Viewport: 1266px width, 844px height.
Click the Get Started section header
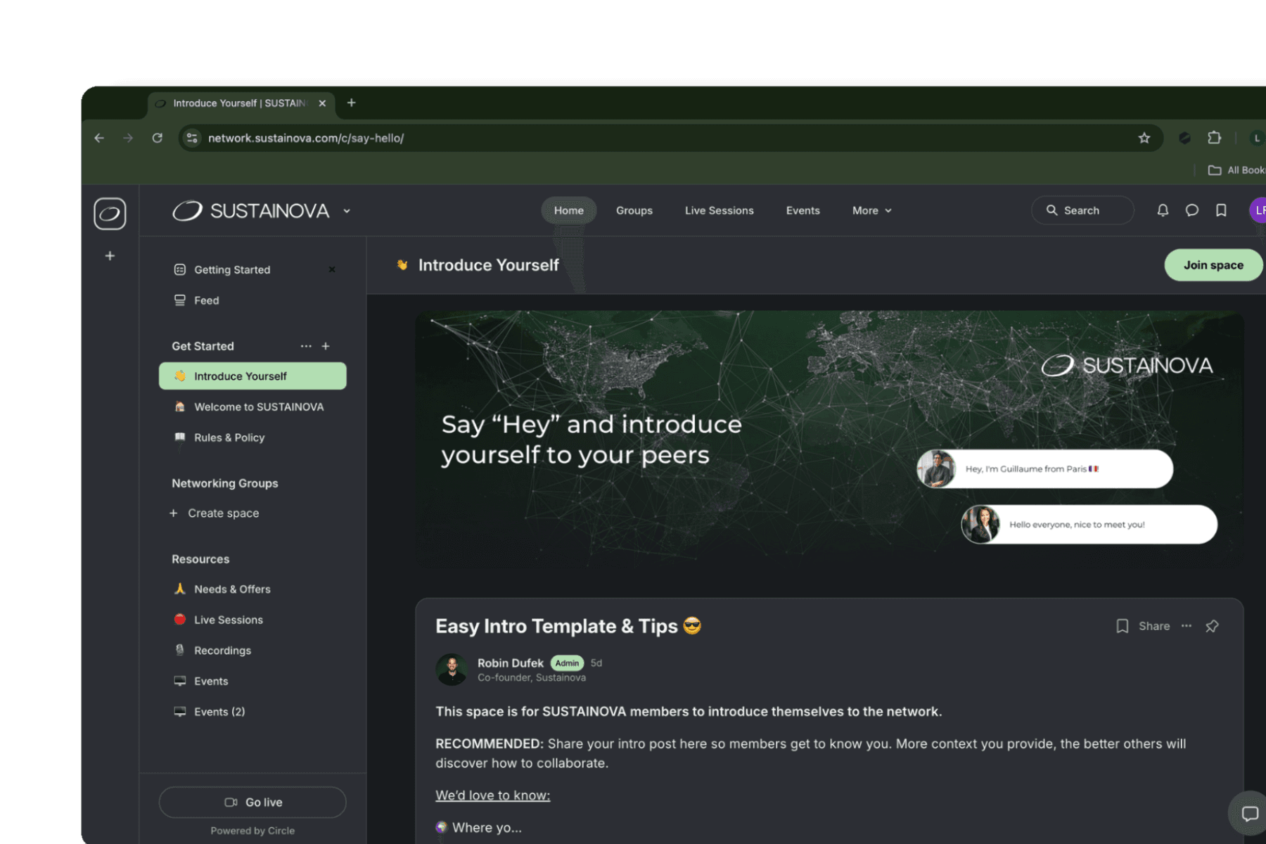point(203,346)
